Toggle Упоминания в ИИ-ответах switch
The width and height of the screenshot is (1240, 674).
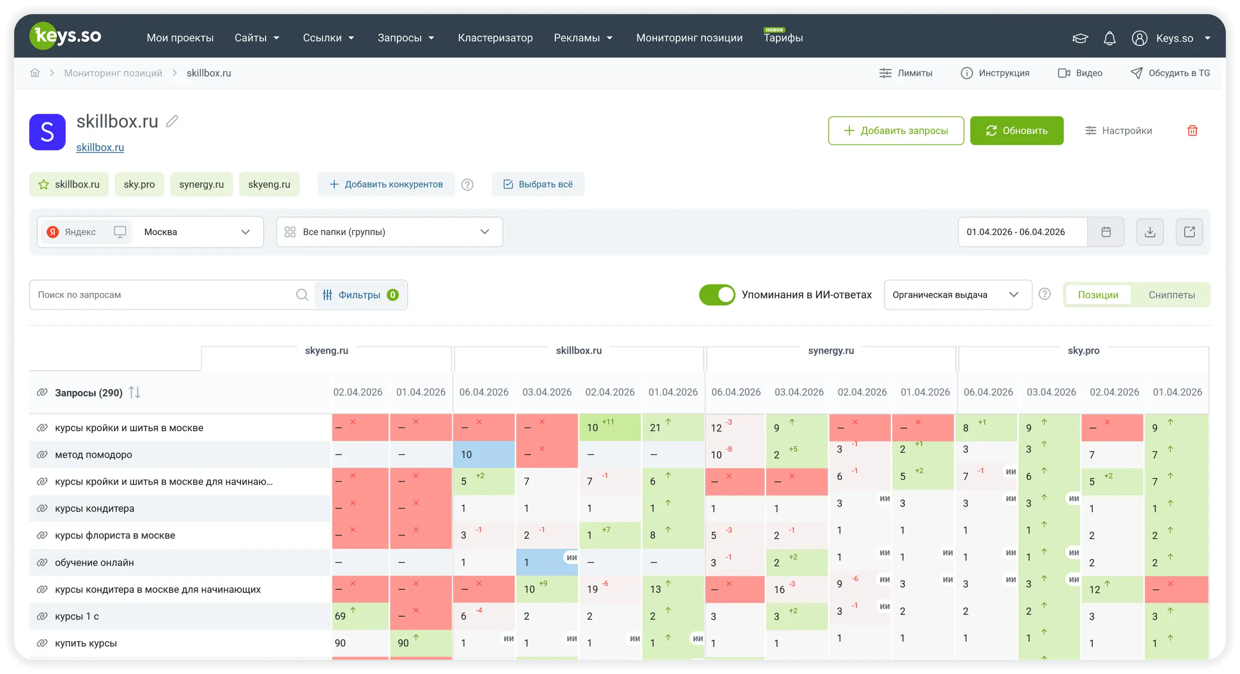717,295
